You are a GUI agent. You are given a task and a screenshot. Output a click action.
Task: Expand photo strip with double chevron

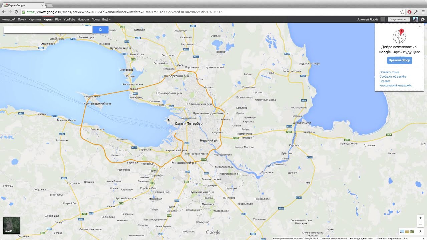click(x=420, y=231)
